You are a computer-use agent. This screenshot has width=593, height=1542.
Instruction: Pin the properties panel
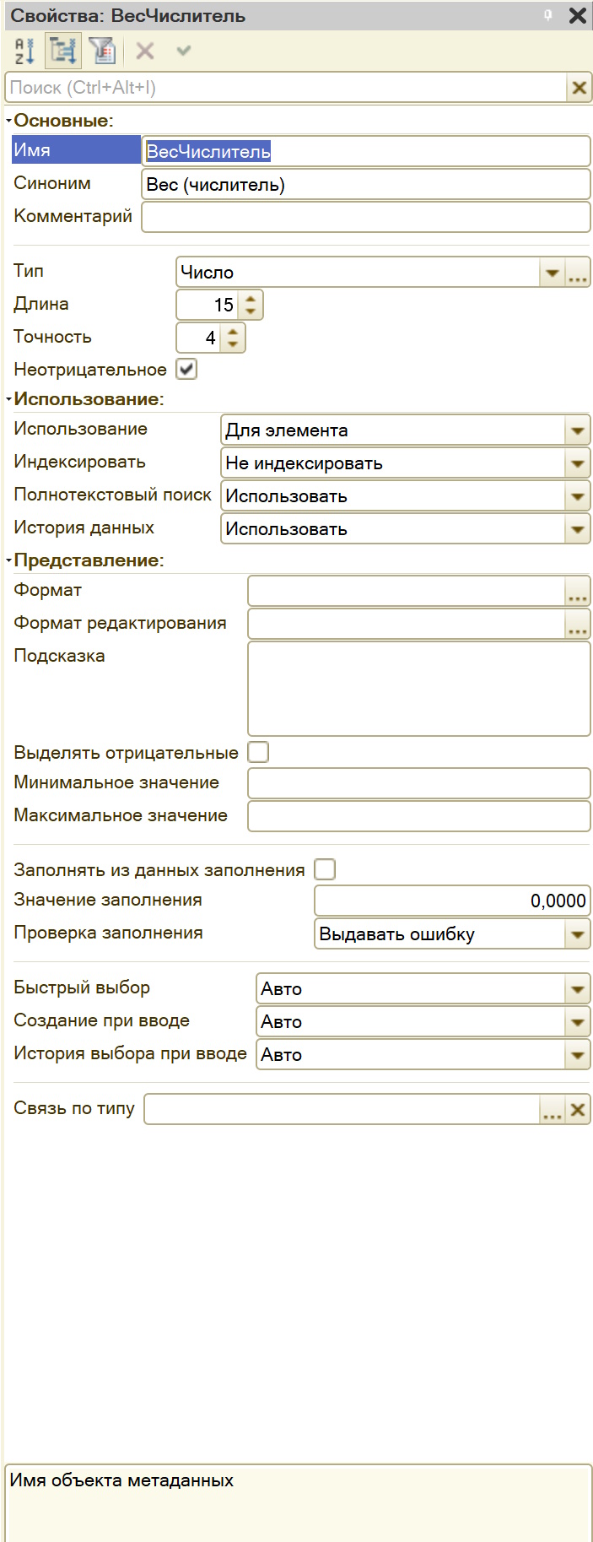(548, 15)
